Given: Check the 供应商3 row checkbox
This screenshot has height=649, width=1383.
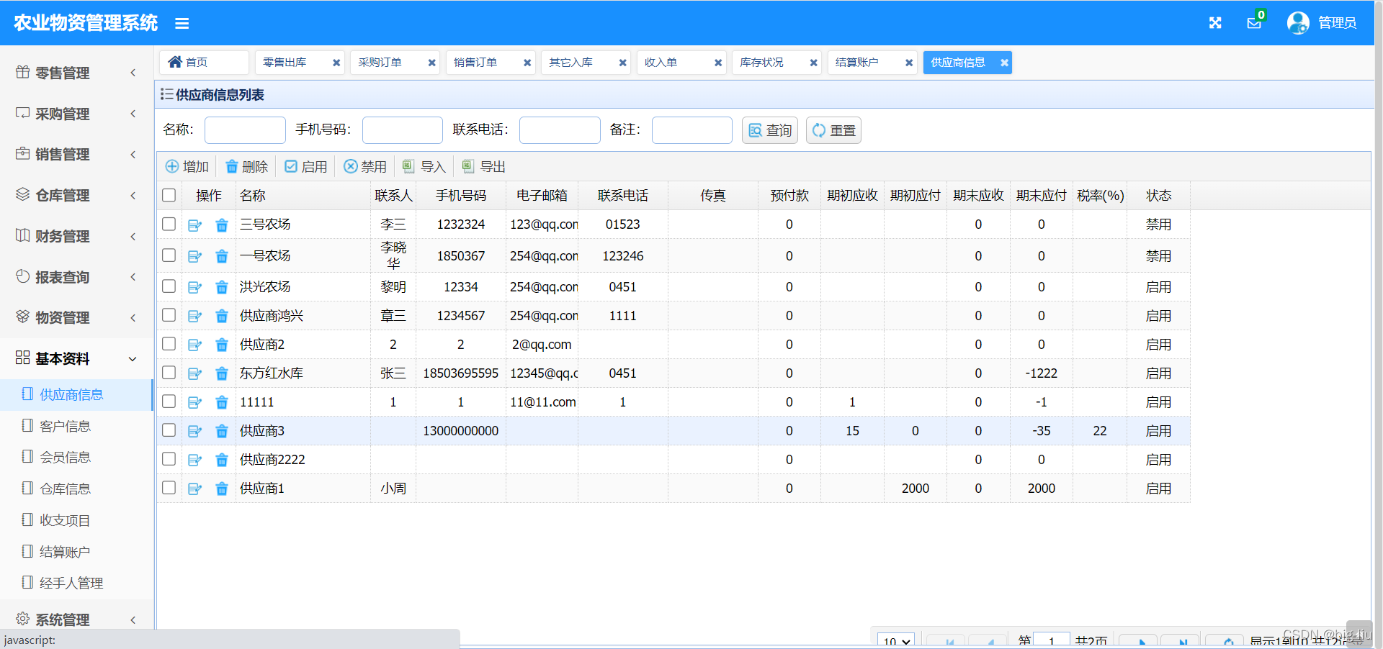Looking at the screenshot, I should click(169, 430).
